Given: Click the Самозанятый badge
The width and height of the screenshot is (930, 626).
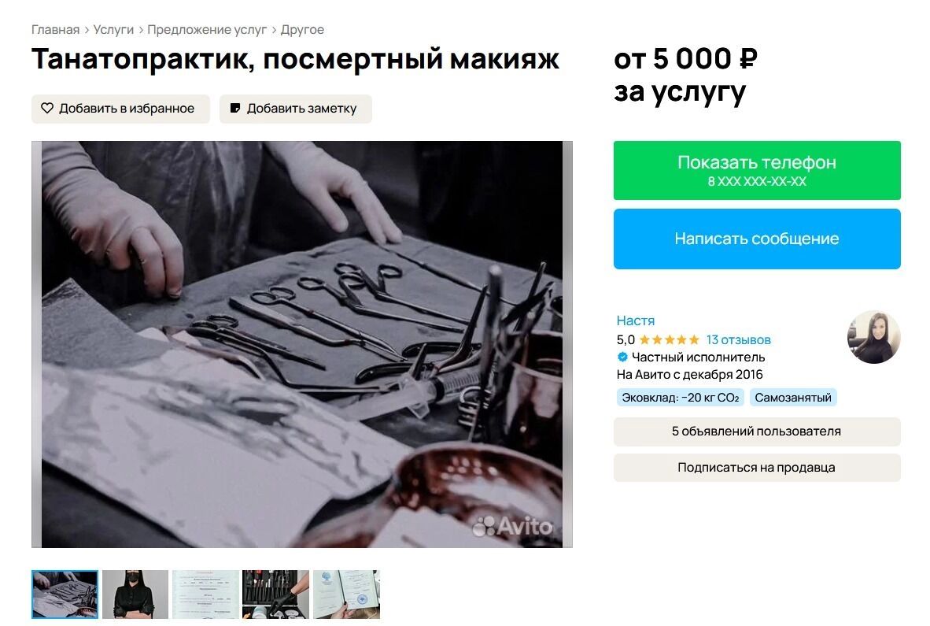Looking at the screenshot, I should click(793, 398).
